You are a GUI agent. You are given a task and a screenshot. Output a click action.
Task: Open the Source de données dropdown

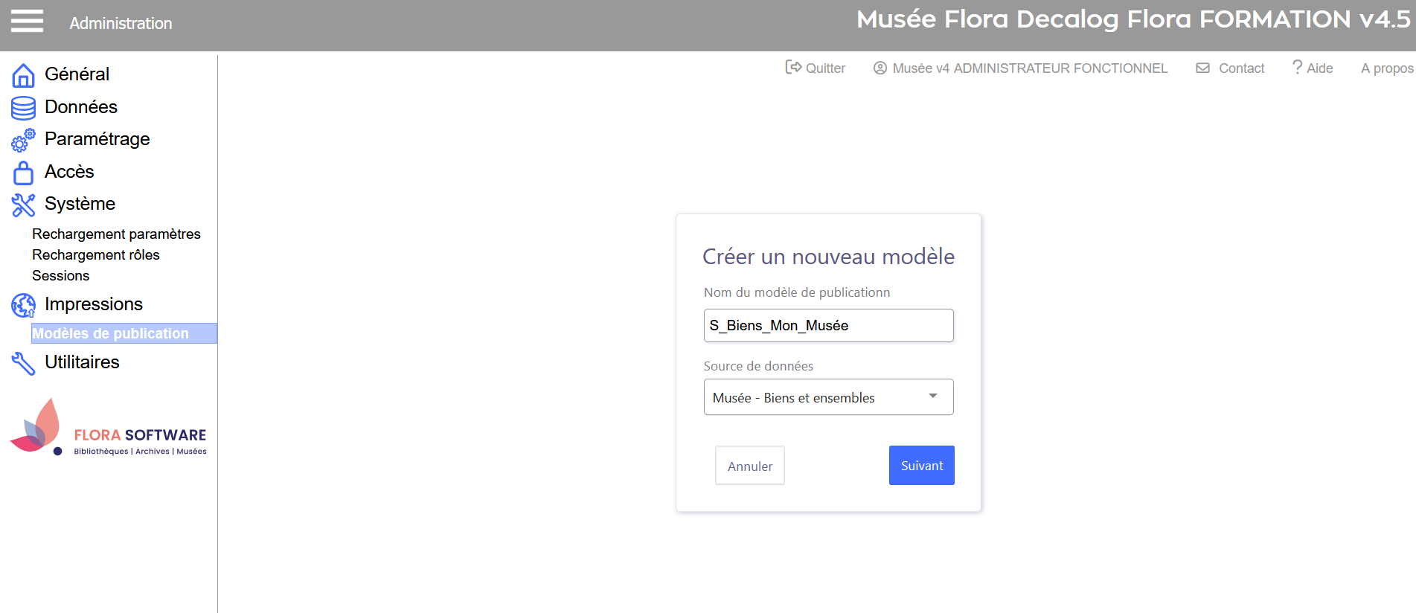[828, 397]
